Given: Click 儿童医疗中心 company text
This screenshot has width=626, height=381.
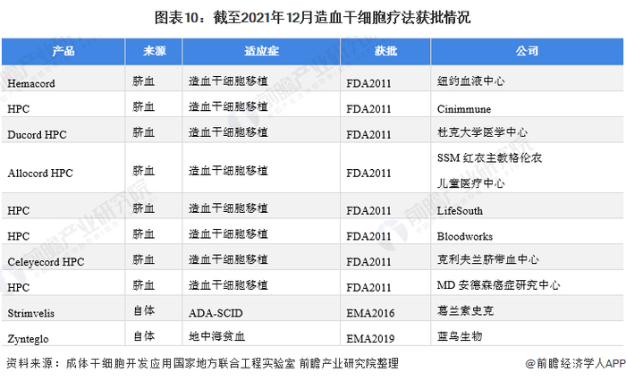Looking at the screenshot, I should (x=470, y=183).
